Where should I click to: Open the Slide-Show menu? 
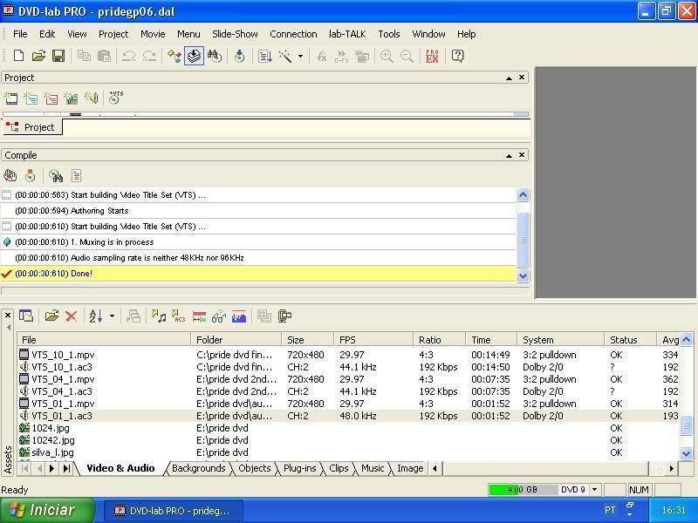[235, 34]
